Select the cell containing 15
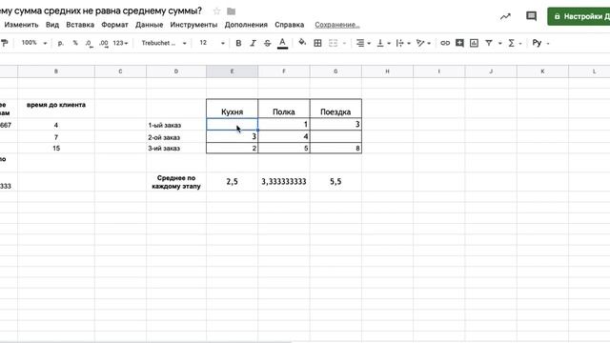This screenshot has width=610, height=343. (56, 149)
